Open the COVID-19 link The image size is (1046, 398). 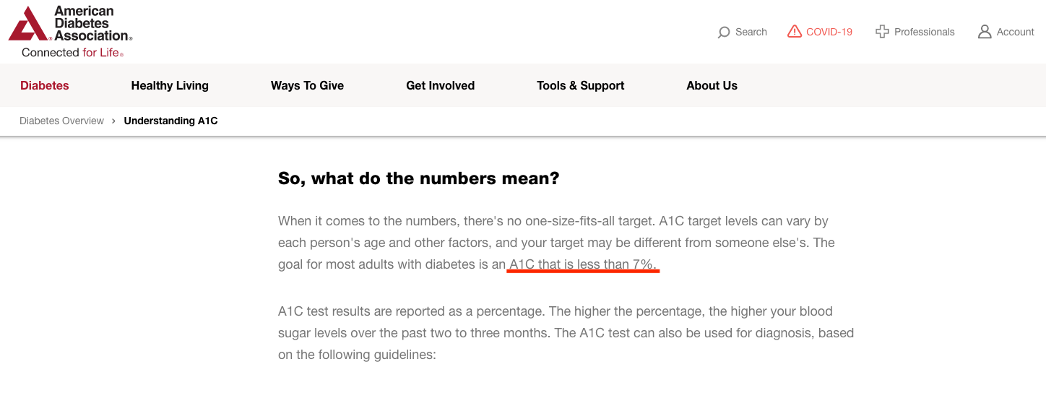[829, 32]
